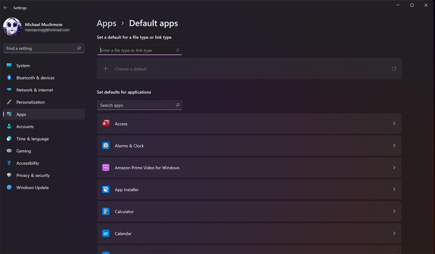The image size is (435, 254).
Task: Expand the Amazon Prime Video chevron
Action: pos(394,167)
